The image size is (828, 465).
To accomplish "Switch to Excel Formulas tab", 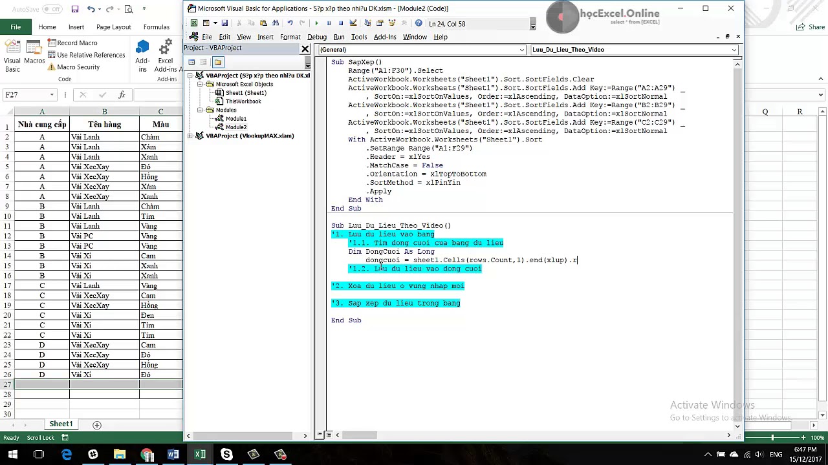I will pos(156,27).
